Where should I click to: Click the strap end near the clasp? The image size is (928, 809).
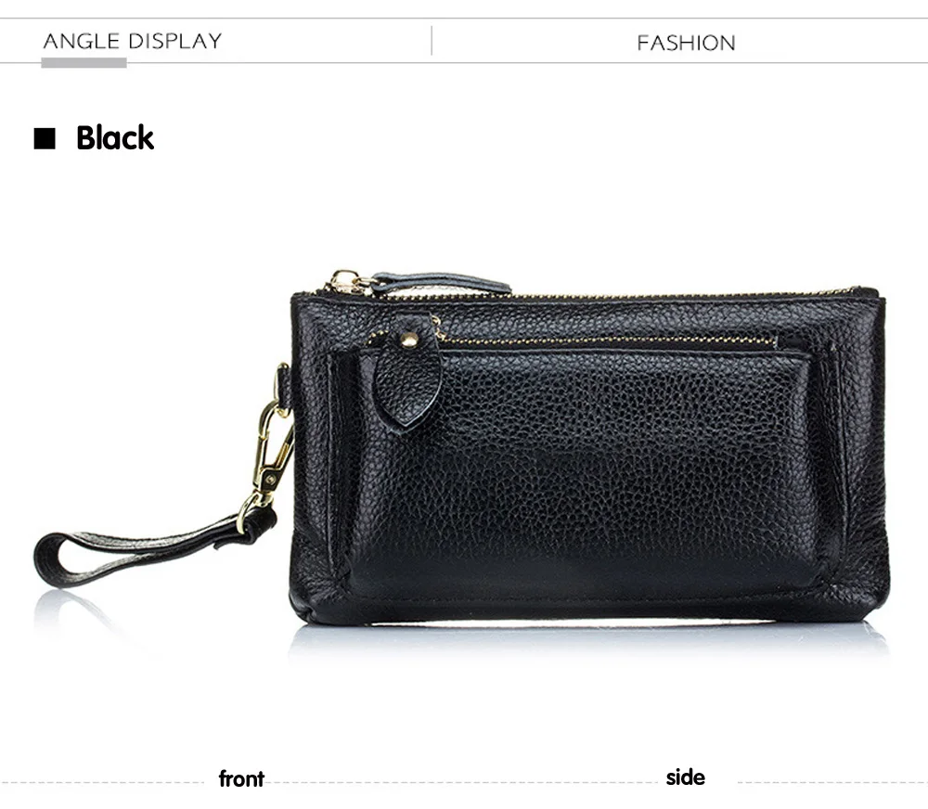pos(251,525)
